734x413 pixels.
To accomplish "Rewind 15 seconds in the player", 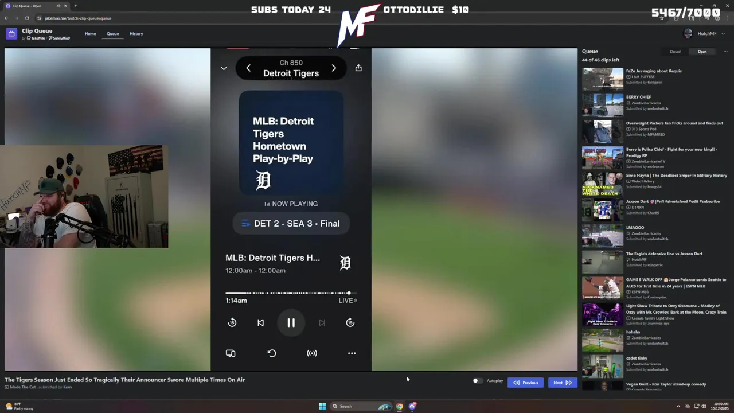I will coord(232,323).
